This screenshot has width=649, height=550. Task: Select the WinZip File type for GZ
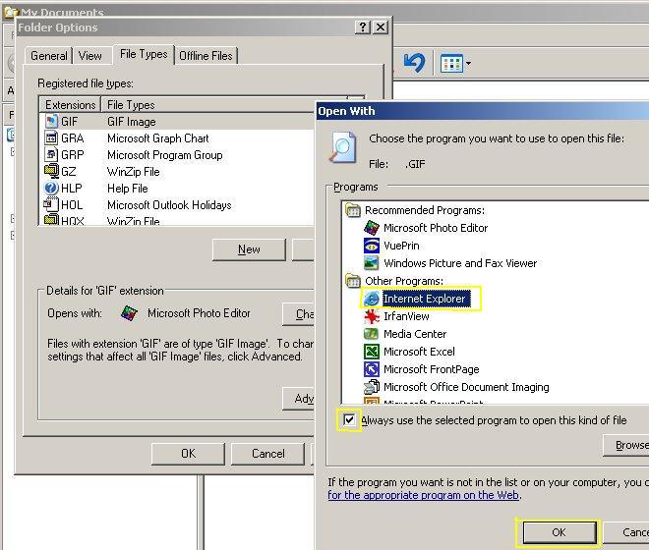coord(134,172)
